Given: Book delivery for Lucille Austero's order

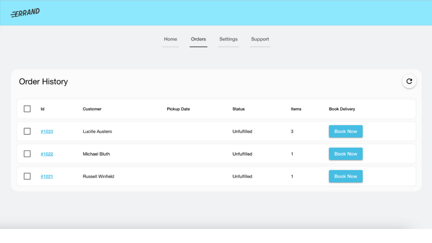Looking at the screenshot, I should (346, 131).
